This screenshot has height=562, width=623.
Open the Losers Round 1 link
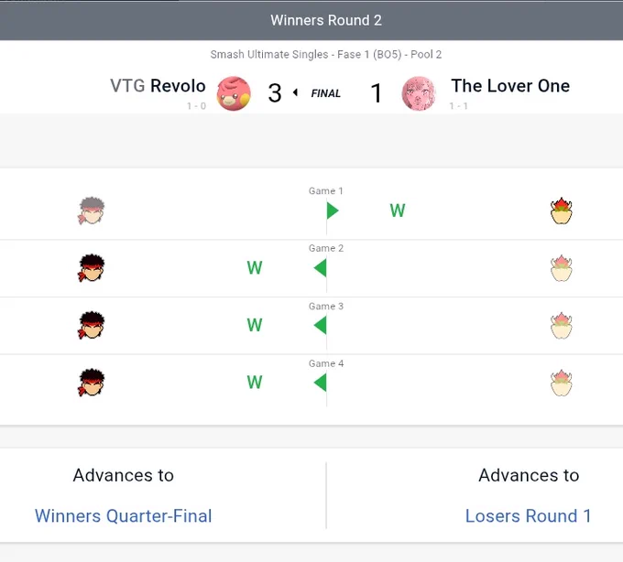pos(528,516)
